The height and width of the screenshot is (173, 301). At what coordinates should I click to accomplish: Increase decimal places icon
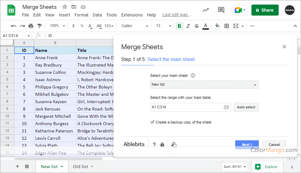coord(99,26)
